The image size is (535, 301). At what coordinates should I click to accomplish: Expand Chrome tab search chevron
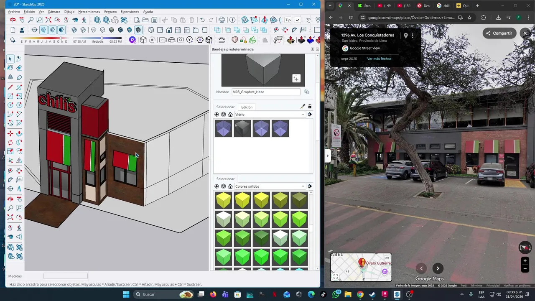click(x=331, y=6)
